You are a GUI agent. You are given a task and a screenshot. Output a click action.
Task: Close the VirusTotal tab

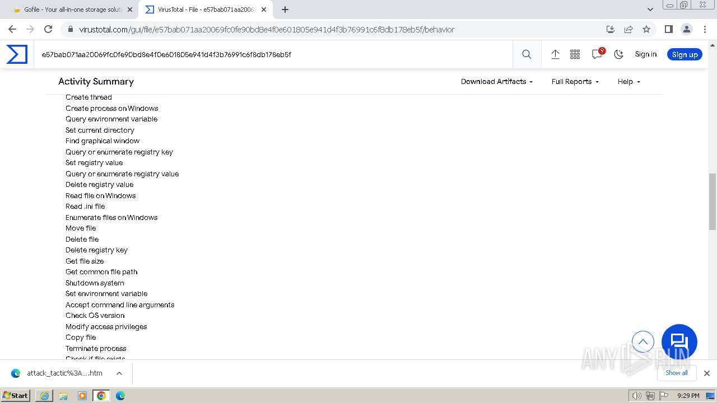pyautogui.click(x=264, y=10)
